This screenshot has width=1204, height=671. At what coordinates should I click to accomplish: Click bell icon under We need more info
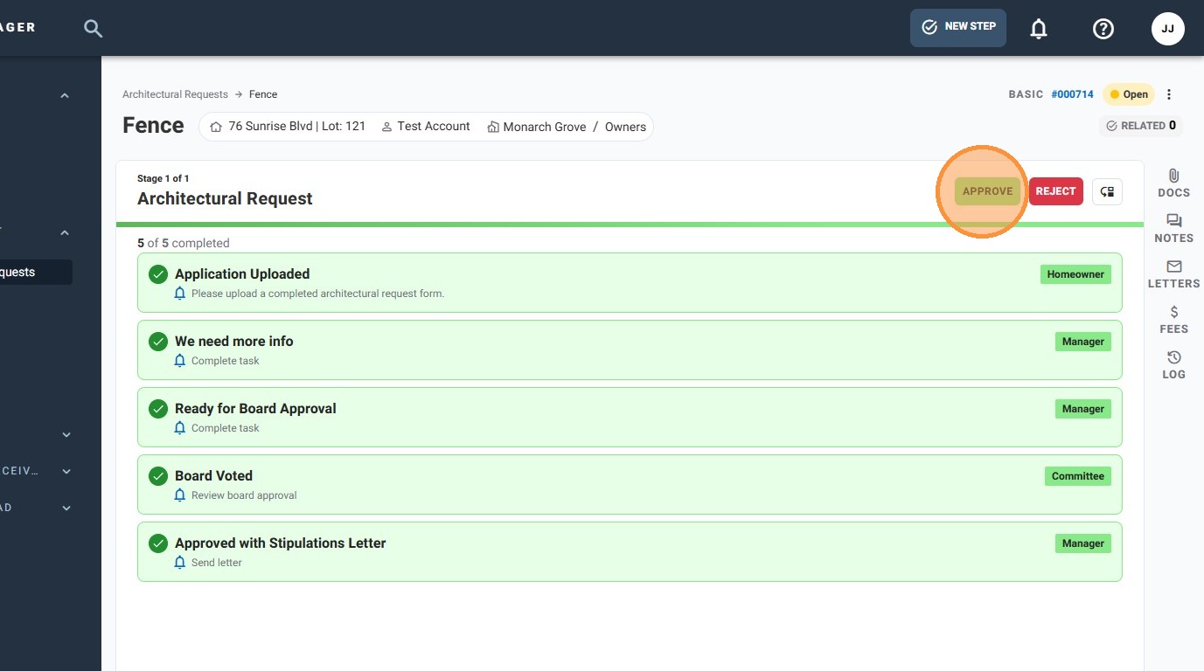pyautogui.click(x=180, y=361)
